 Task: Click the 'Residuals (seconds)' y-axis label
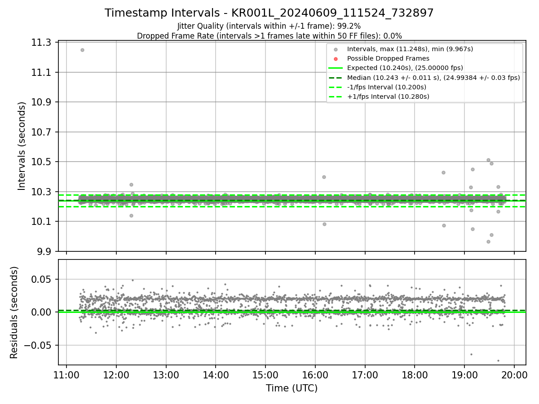click(x=14, y=312)
